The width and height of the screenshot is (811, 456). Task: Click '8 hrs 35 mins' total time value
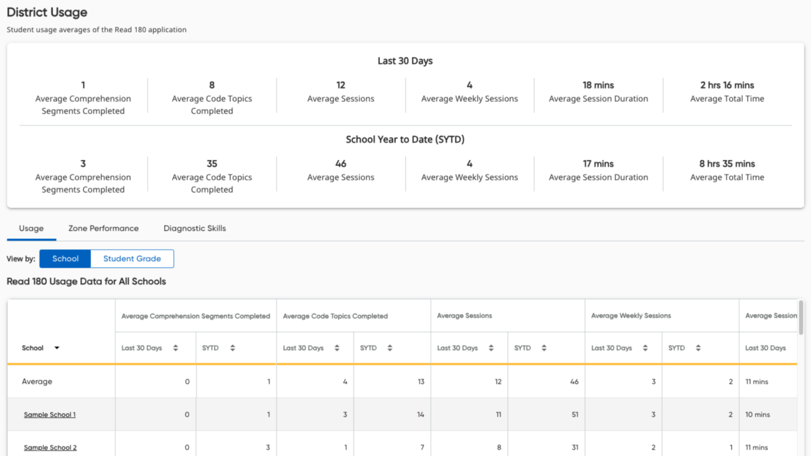[x=727, y=163]
